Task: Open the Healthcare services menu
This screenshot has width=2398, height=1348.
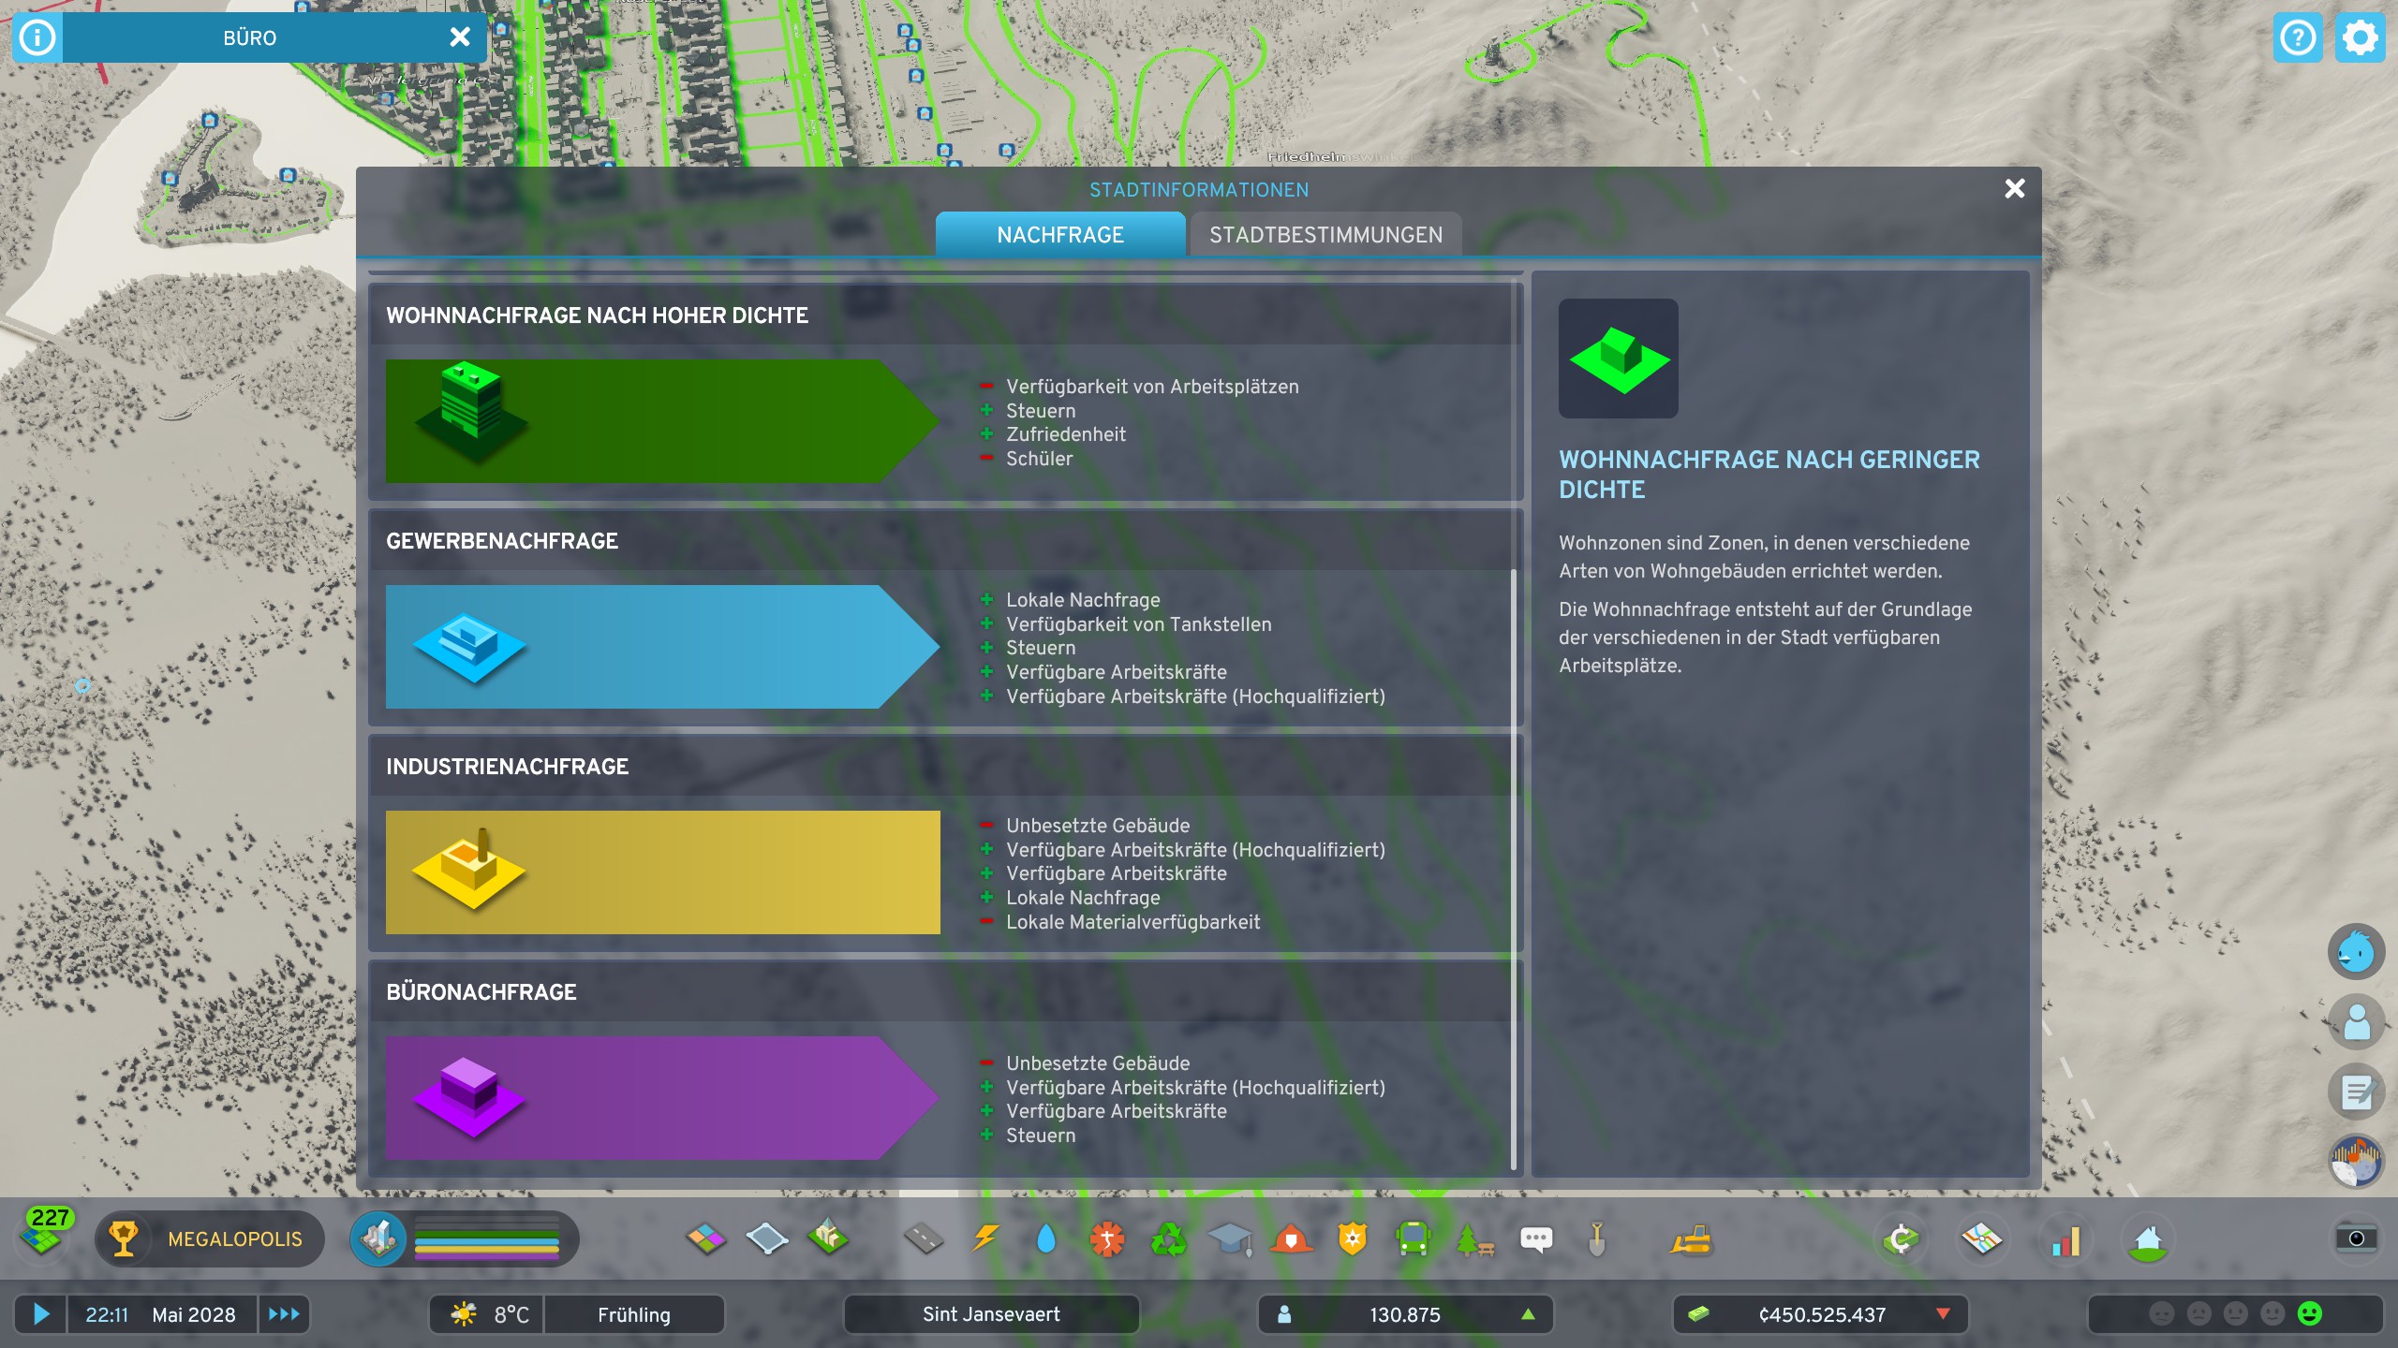Action: [x=1107, y=1239]
